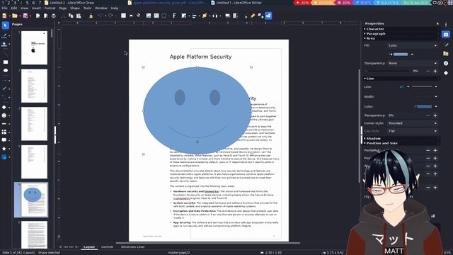Open the Format menu
The width and height of the screenshot is (453, 255).
(x=50, y=8)
